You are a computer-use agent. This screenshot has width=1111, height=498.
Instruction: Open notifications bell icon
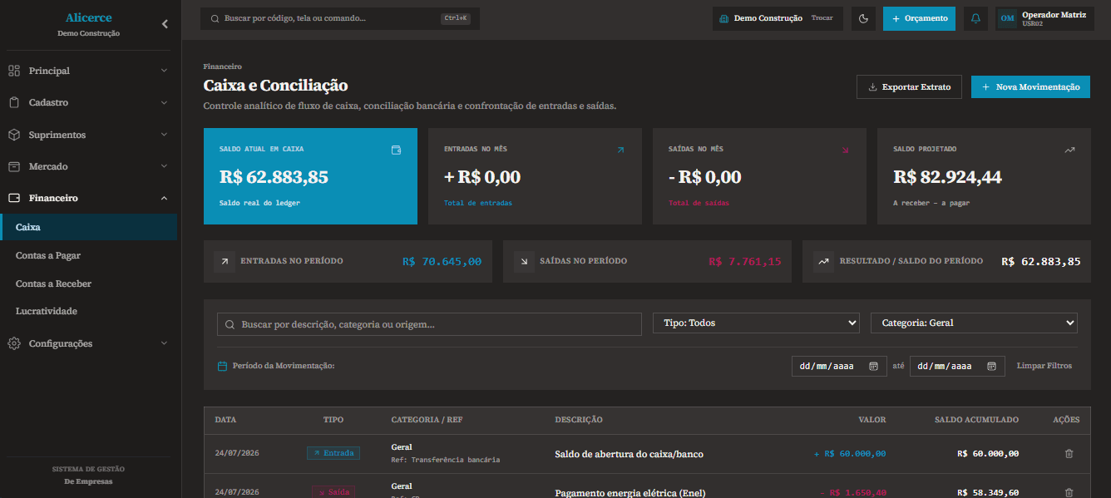(975, 18)
